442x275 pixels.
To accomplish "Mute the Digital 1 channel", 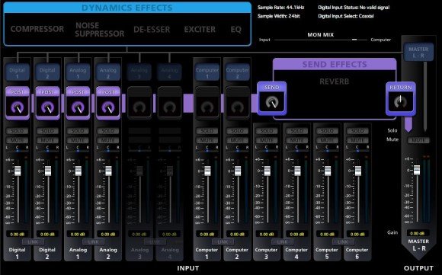I will click(18, 140).
